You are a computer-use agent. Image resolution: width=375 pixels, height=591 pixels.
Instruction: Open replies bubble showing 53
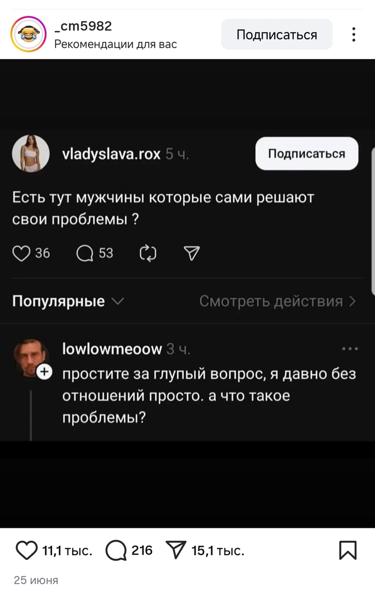point(85,253)
